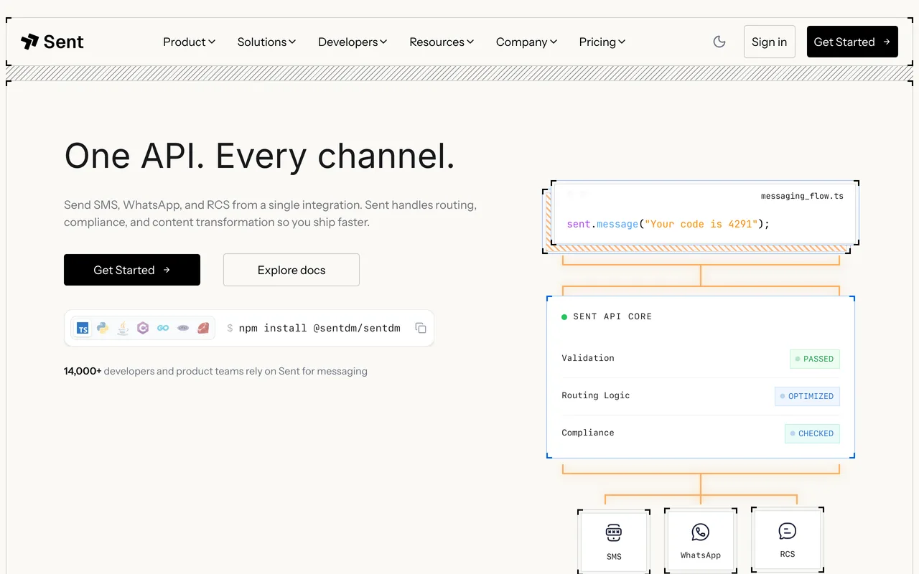
Task: Click the Sent logo
Action: 52,42
